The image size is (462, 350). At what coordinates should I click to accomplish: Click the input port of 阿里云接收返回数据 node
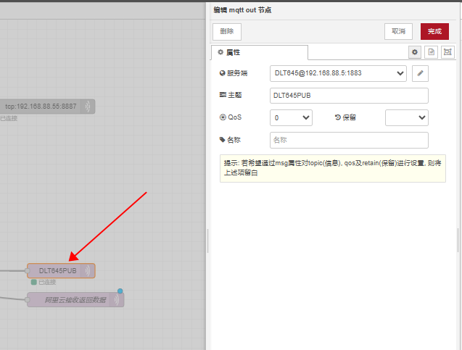[27, 300]
